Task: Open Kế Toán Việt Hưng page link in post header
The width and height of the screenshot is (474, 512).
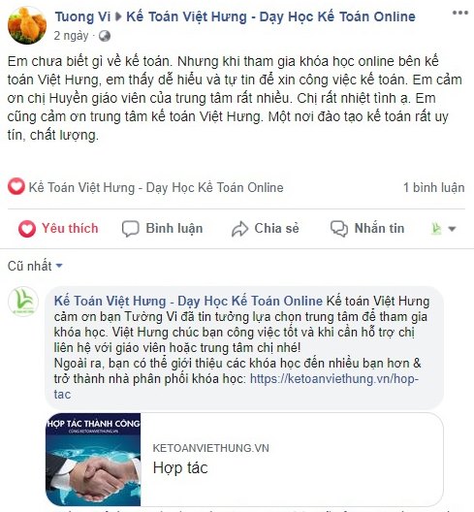Action: [x=270, y=16]
